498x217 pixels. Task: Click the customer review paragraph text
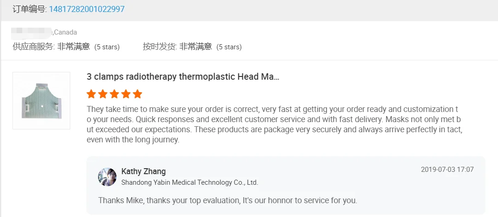(274, 124)
